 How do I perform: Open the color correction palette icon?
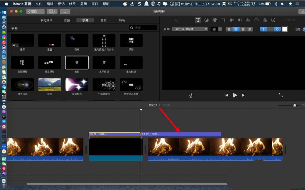tap(215, 20)
